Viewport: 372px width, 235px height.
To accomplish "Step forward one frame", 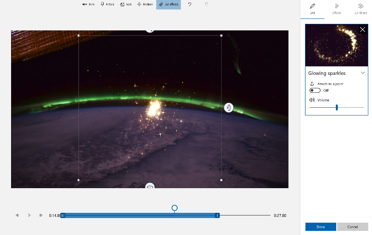I will [x=41, y=215].
